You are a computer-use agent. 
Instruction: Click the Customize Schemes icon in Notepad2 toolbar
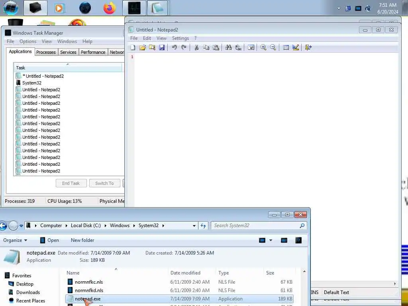(x=296, y=47)
